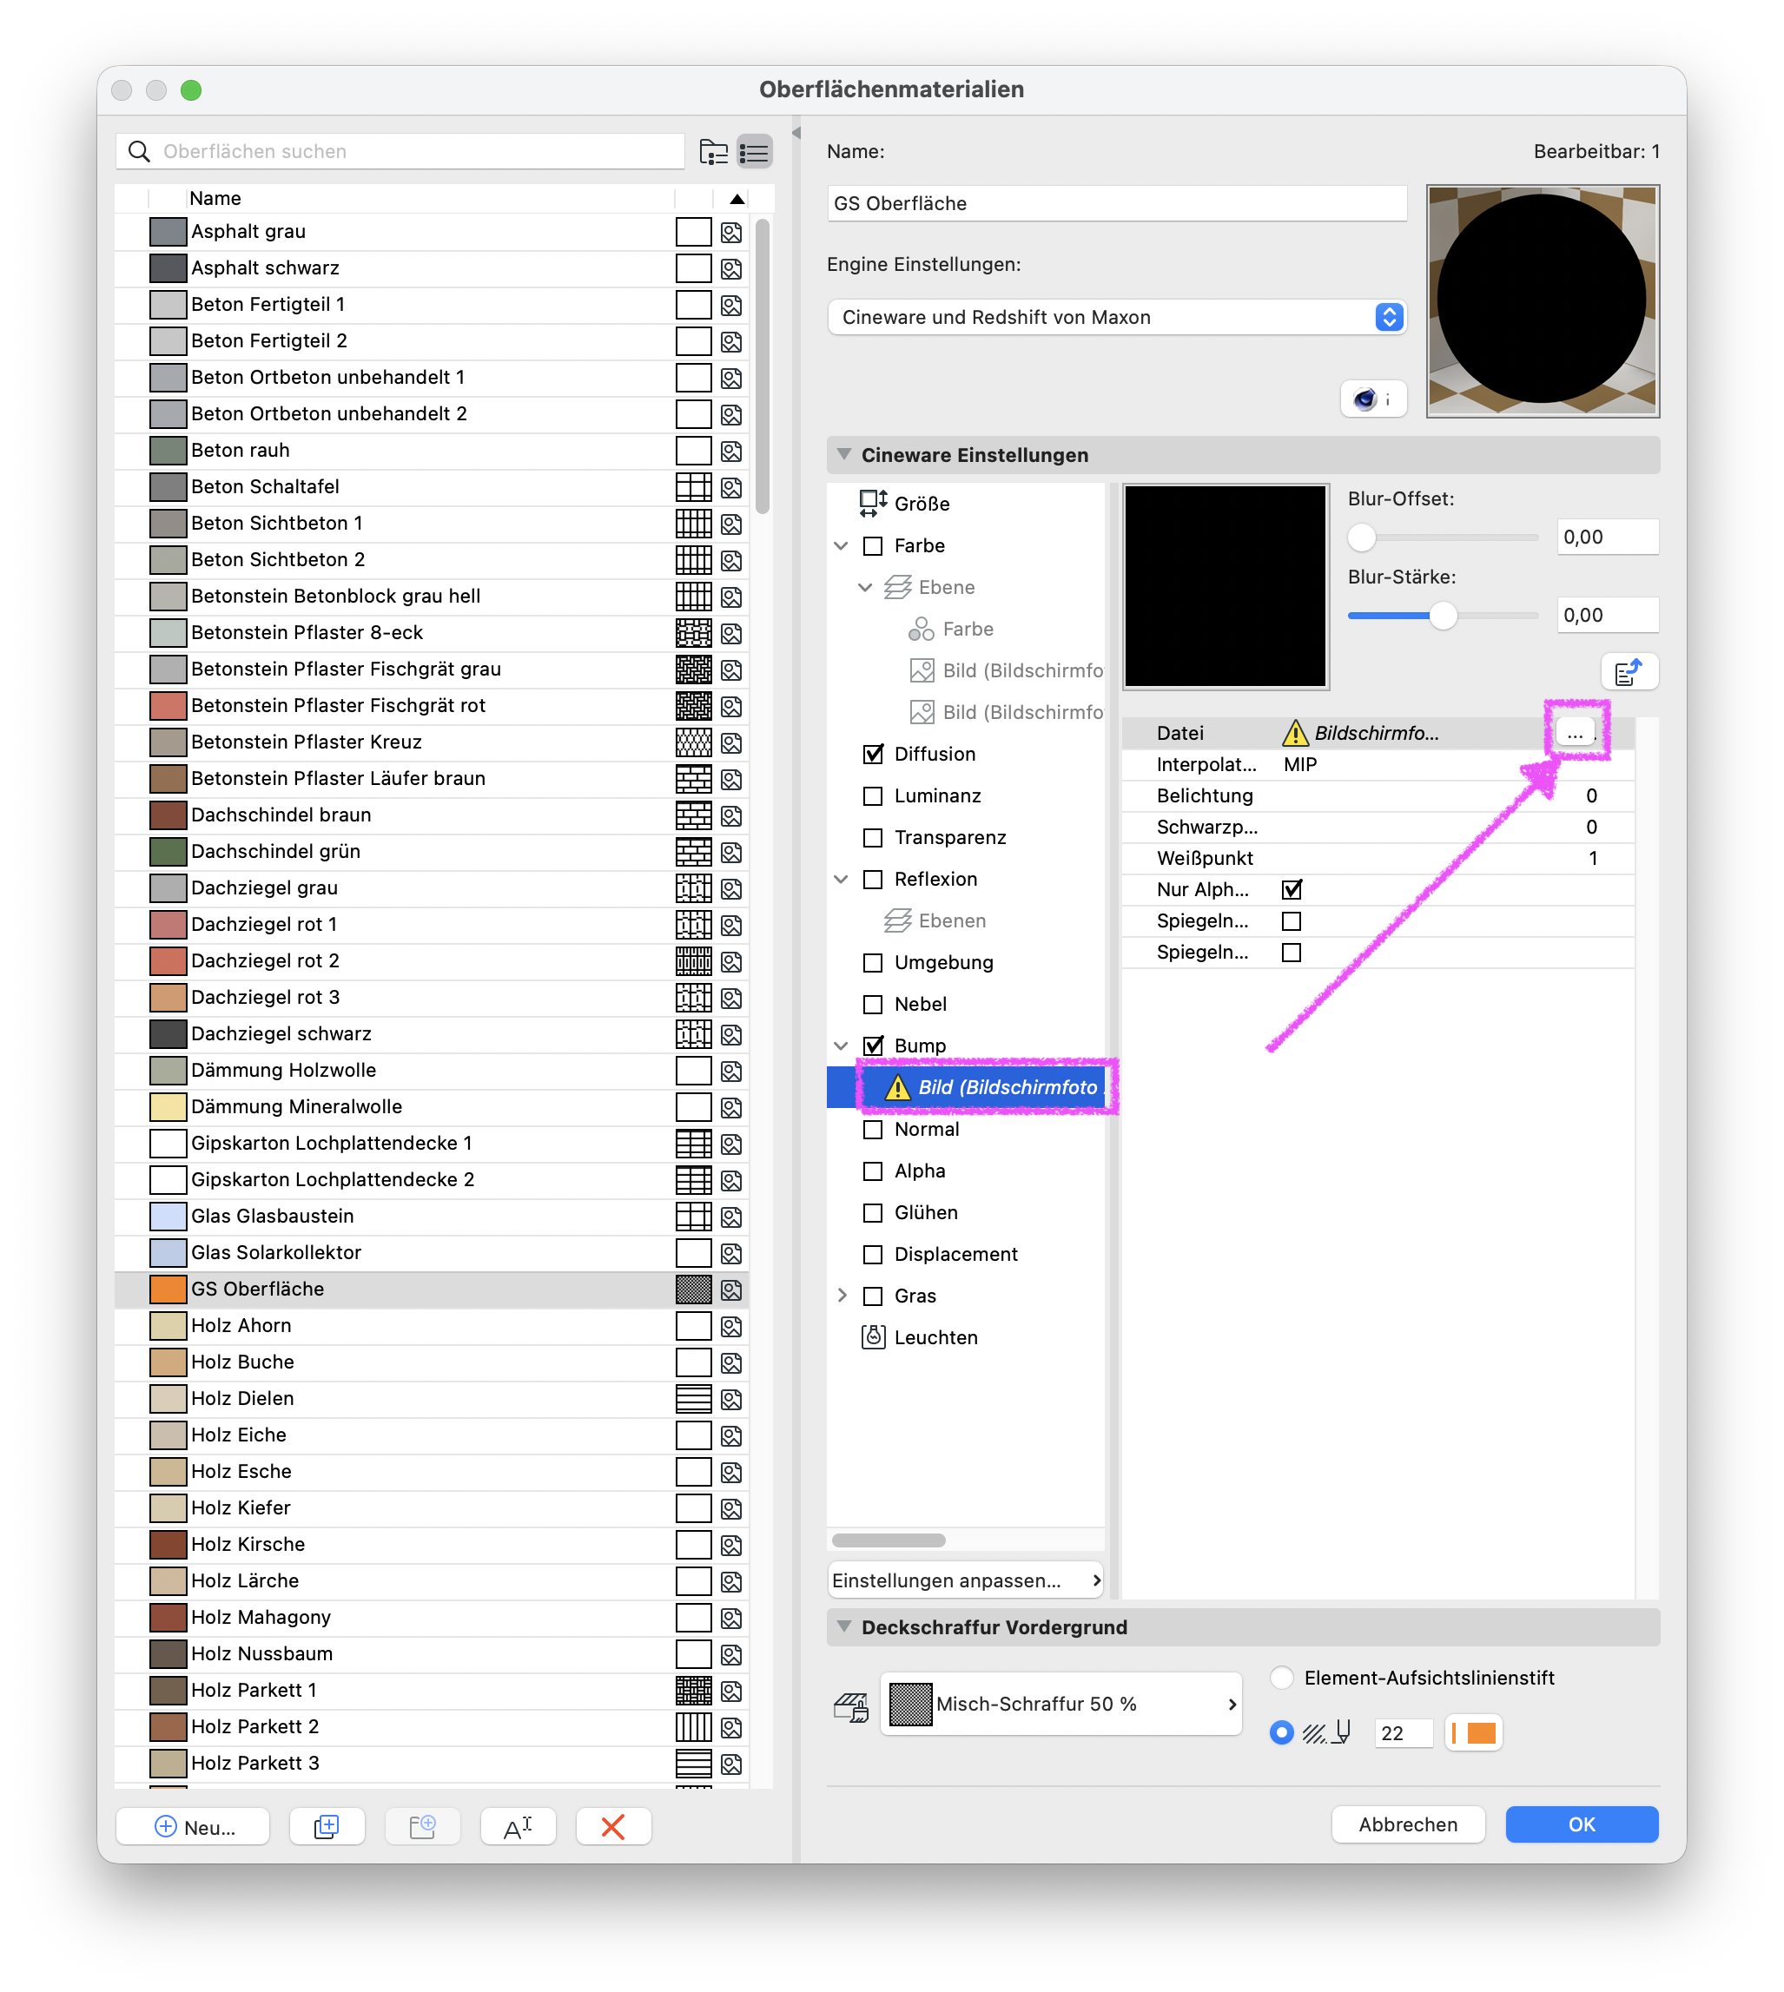Switch to folder tree view icon

pyautogui.click(x=714, y=152)
